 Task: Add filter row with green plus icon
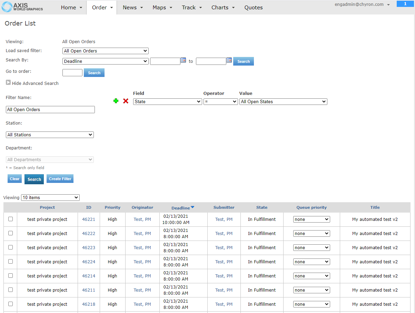click(116, 101)
